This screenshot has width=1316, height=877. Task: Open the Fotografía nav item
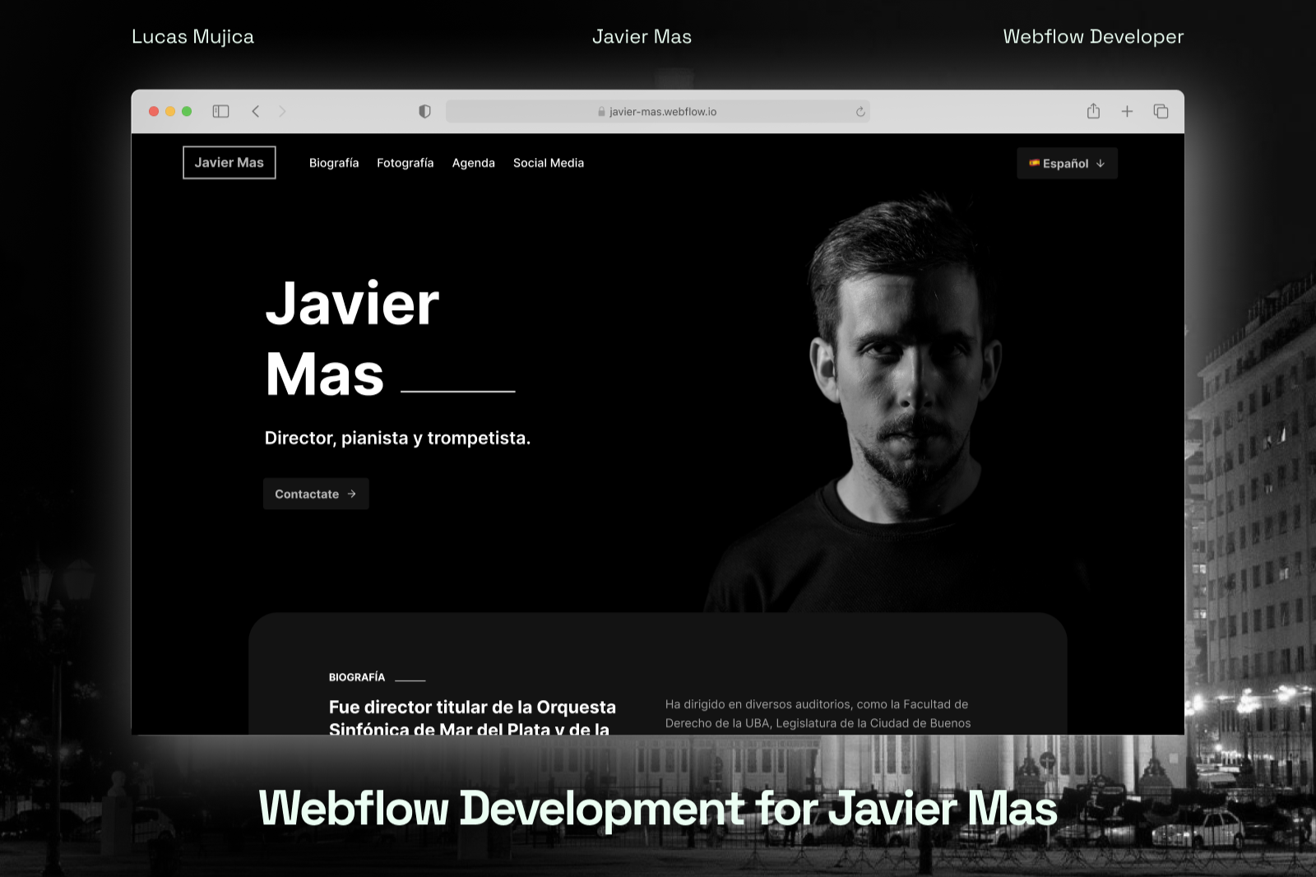405,163
